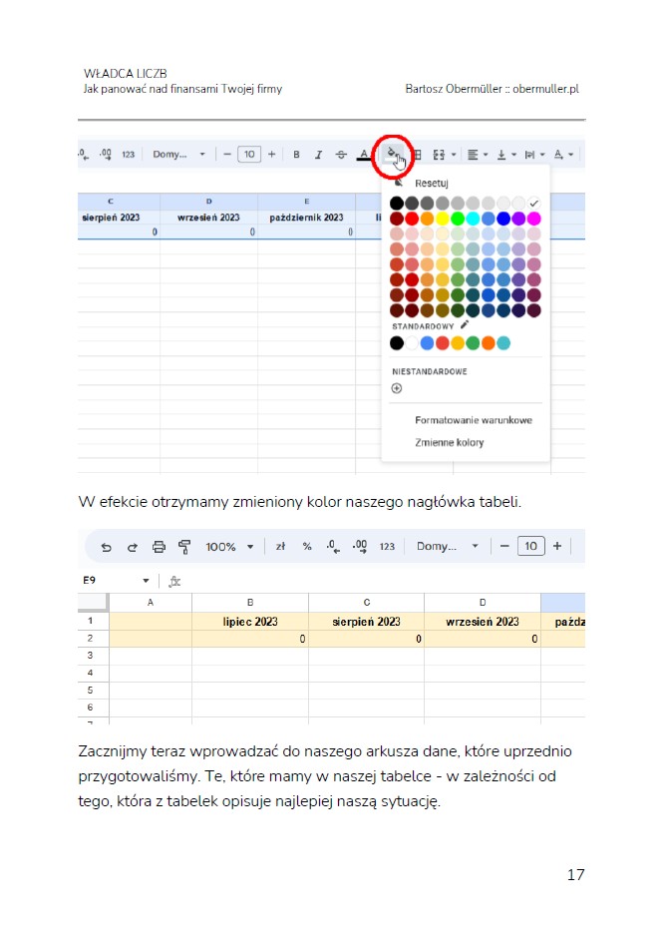Decrease decimal places in upper toolbar

click(84, 155)
